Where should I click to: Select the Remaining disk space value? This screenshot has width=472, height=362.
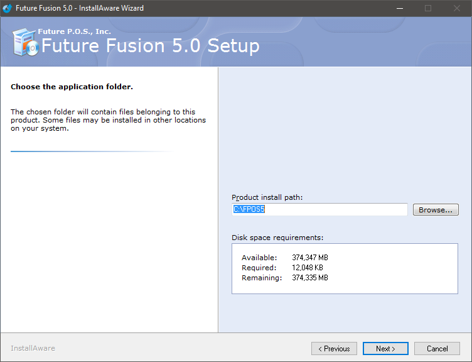click(309, 278)
